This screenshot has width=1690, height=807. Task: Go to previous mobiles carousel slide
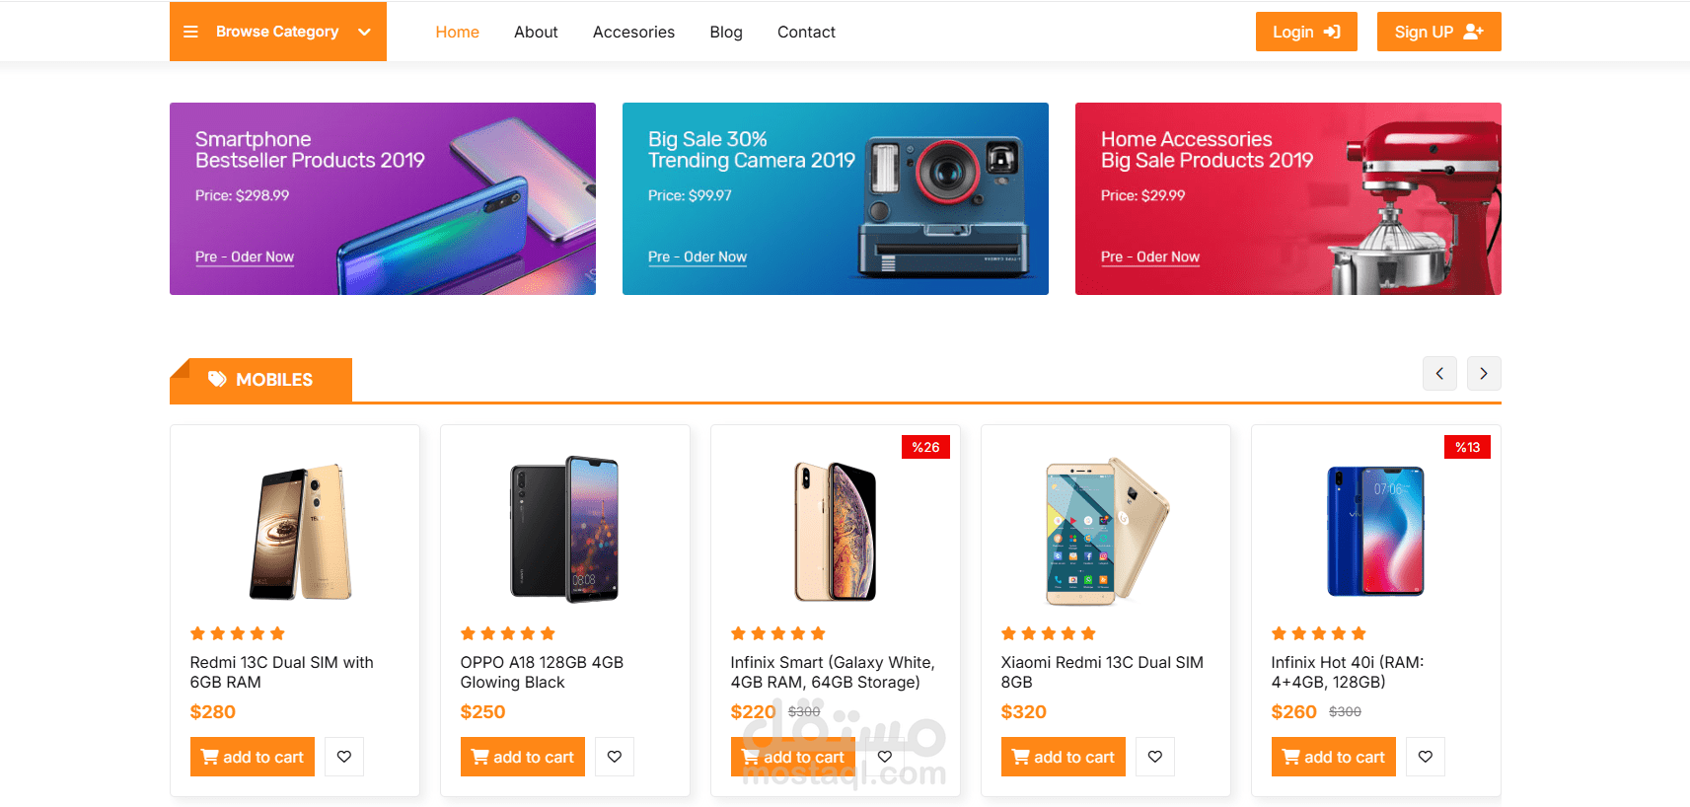pyautogui.click(x=1439, y=374)
